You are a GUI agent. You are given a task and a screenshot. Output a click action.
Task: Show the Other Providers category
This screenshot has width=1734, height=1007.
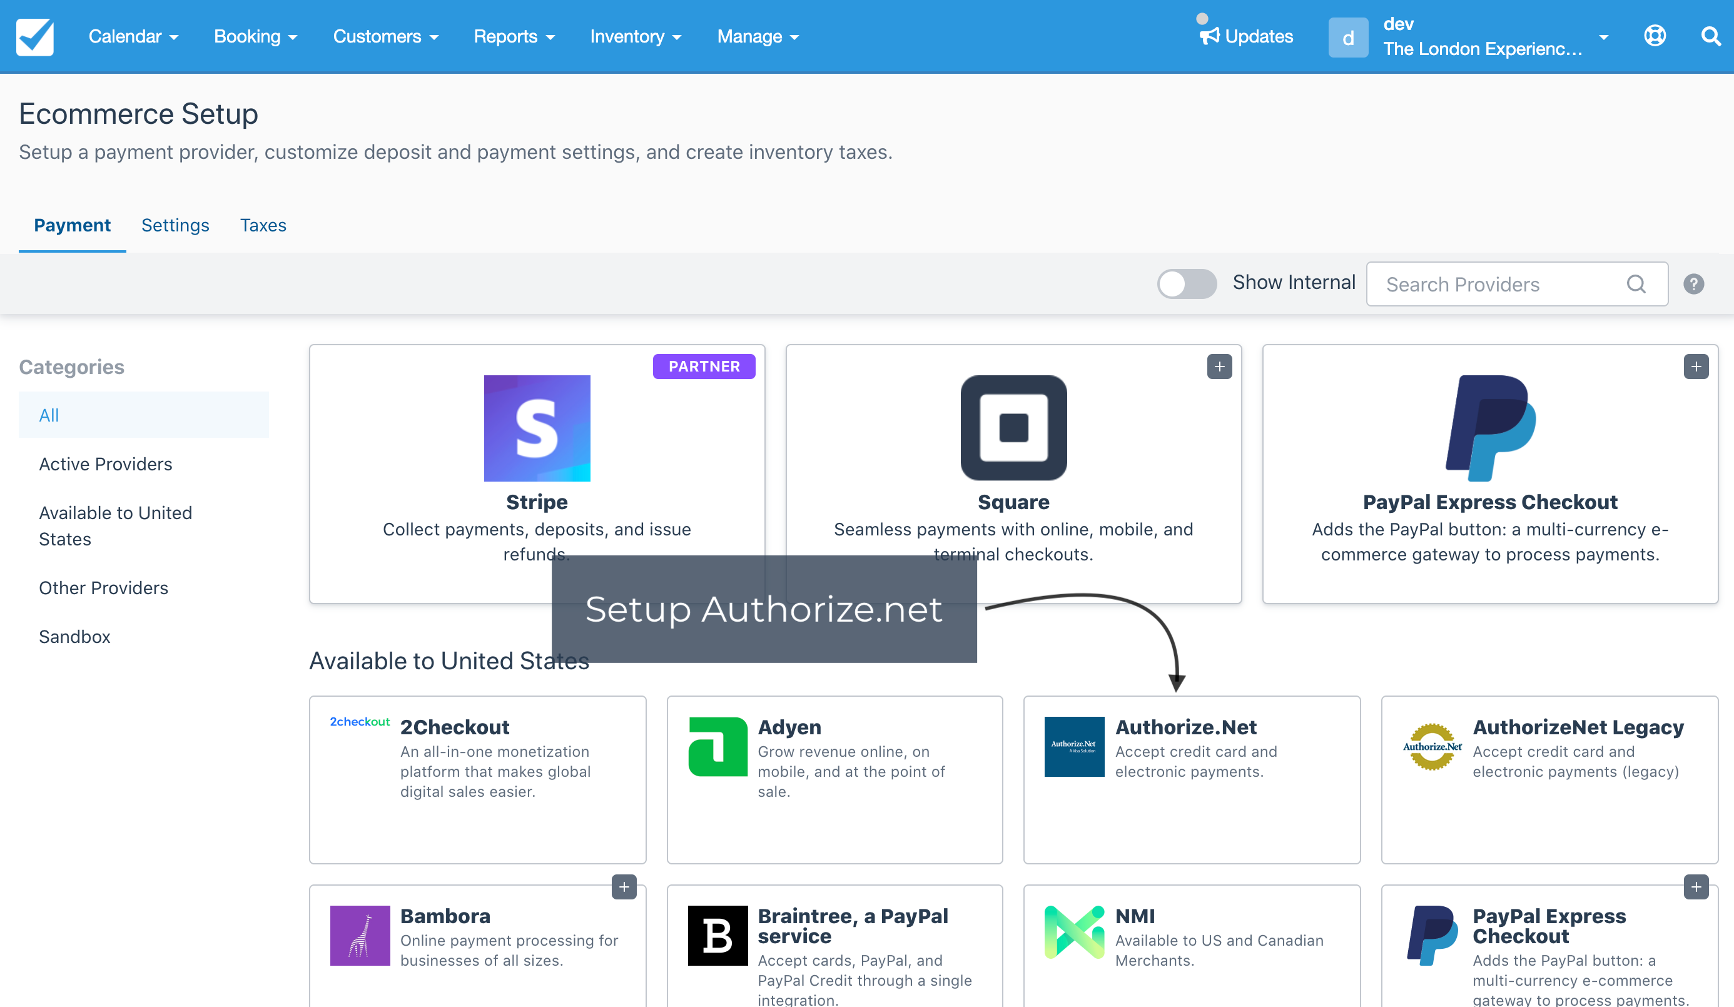point(104,587)
